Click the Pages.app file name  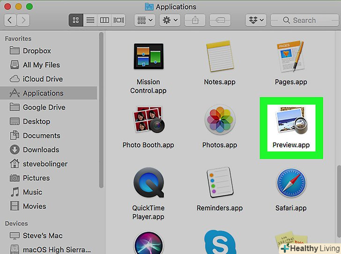pyautogui.click(x=291, y=82)
